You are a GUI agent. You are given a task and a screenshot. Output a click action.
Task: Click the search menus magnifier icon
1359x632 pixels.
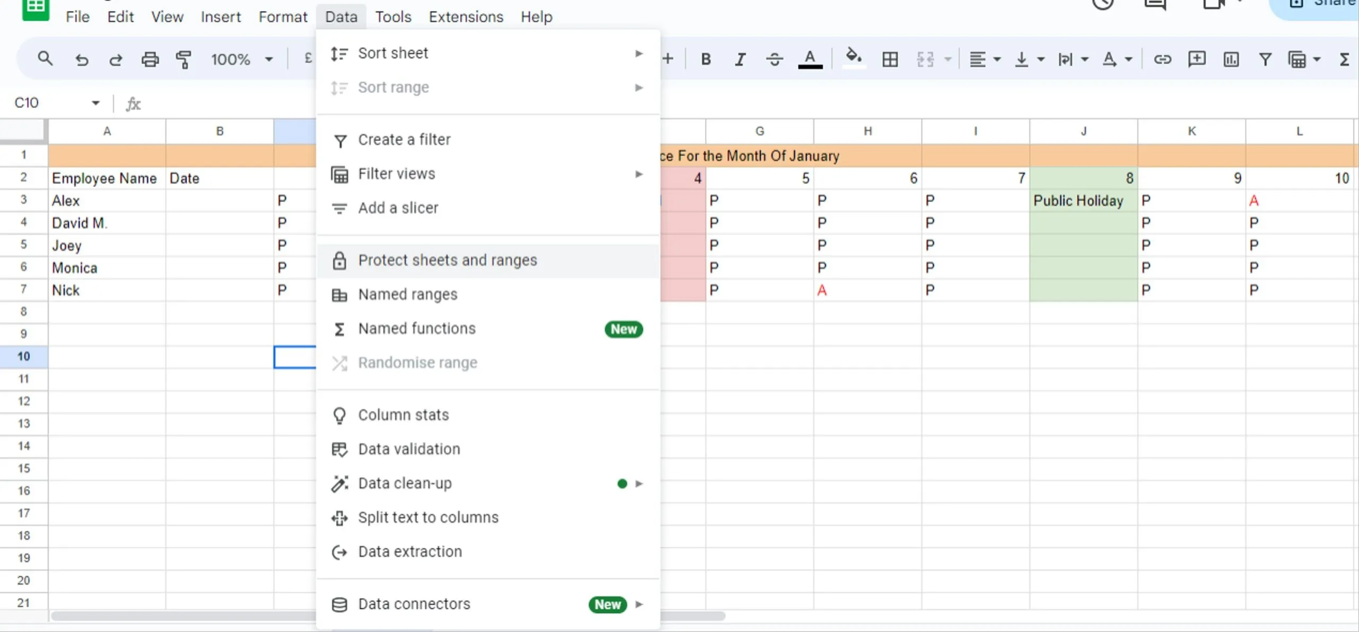45,59
